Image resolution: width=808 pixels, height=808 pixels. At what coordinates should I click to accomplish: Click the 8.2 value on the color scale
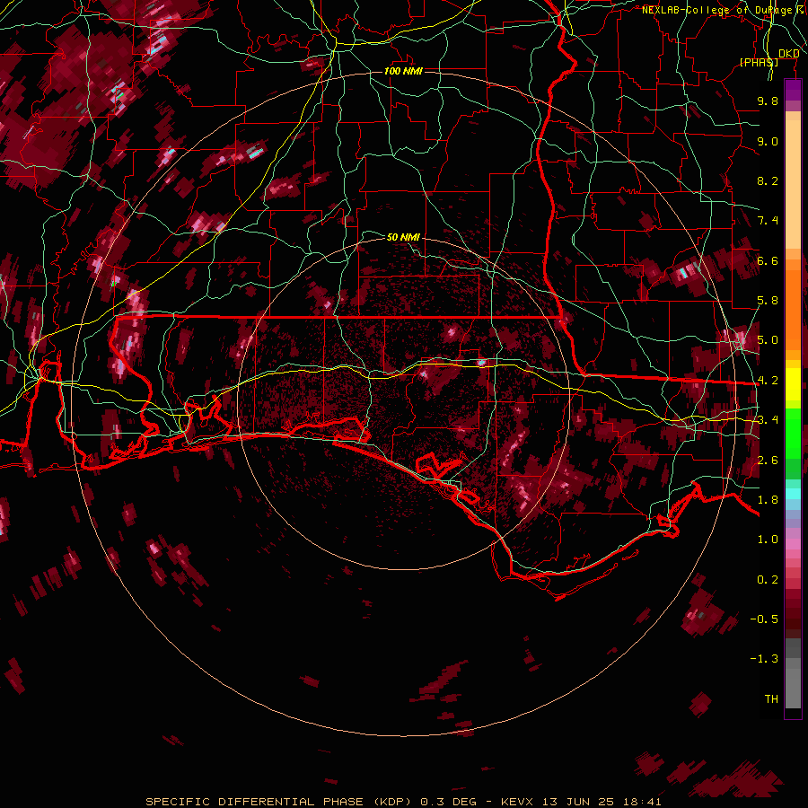click(768, 180)
